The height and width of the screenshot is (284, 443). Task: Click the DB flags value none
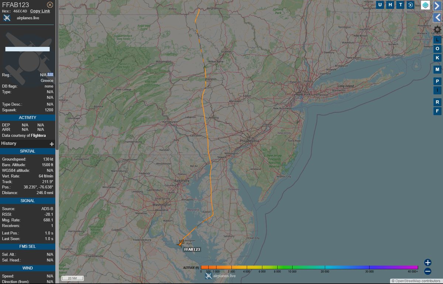point(49,86)
